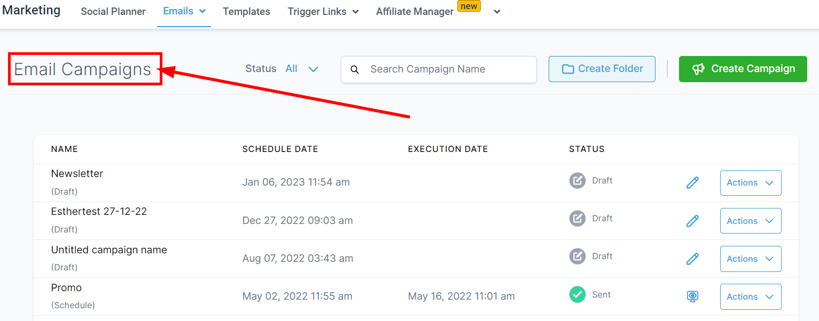The height and width of the screenshot is (321, 819).
Task: View Promo campaign stats eye icon
Action: point(692,296)
